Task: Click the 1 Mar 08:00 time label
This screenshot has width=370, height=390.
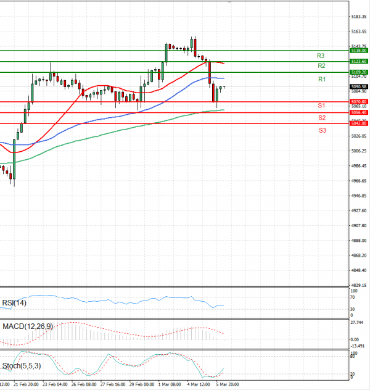Action: click(170, 384)
